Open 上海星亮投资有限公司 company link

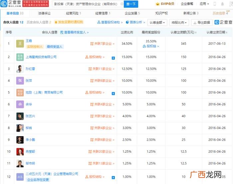(x=41, y=57)
